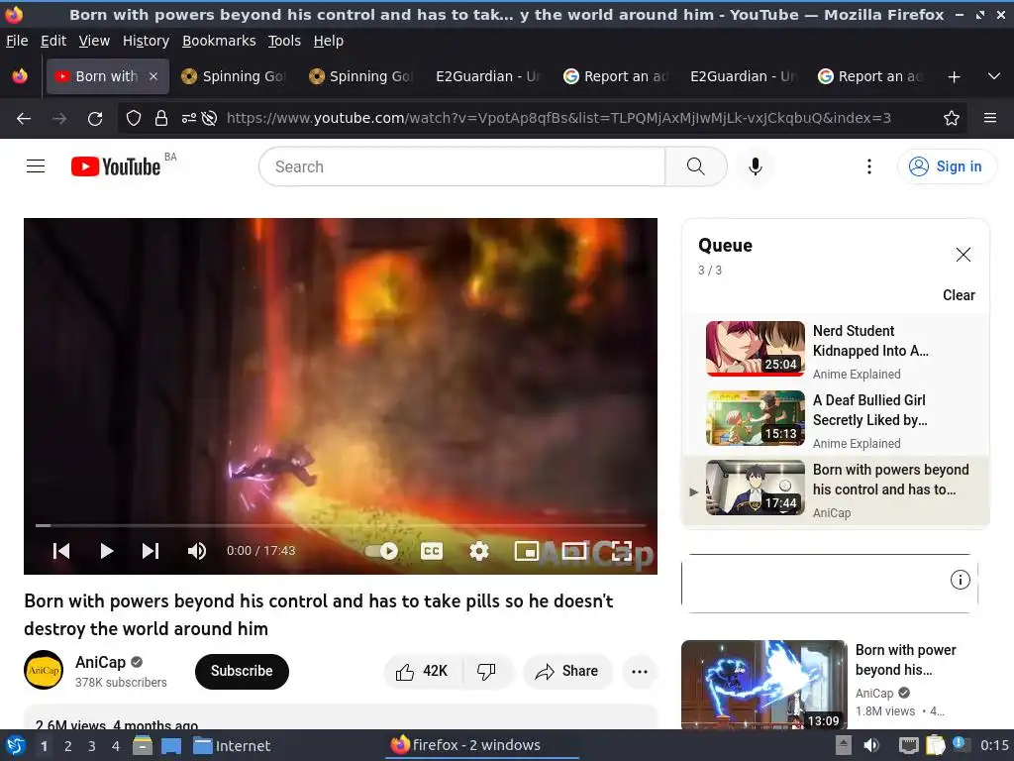Screen dimensions: 1014x761
Task: Enable miniplayer mode
Action: pyautogui.click(x=527, y=551)
